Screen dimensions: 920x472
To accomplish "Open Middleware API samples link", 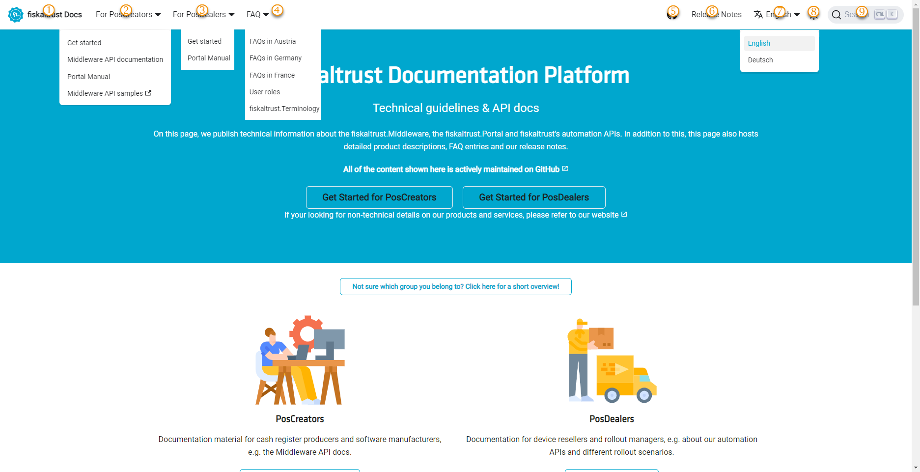I will (x=110, y=93).
